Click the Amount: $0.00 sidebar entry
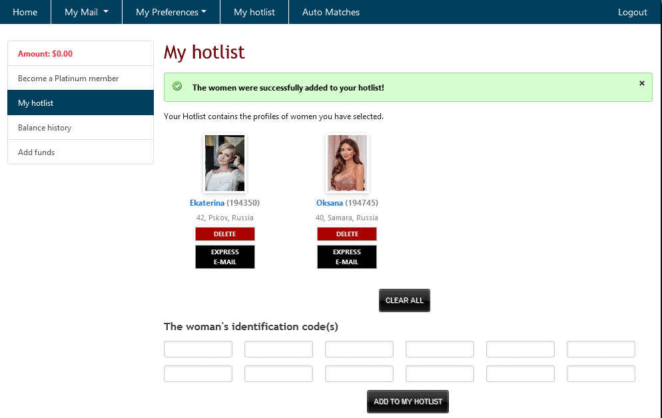The height and width of the screenshot is (418, 662). pyautogui.click(x=81, y=53)
